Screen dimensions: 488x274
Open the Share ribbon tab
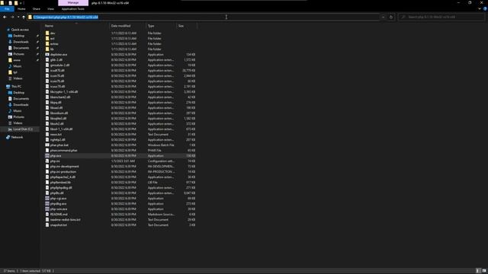[37, 9]
